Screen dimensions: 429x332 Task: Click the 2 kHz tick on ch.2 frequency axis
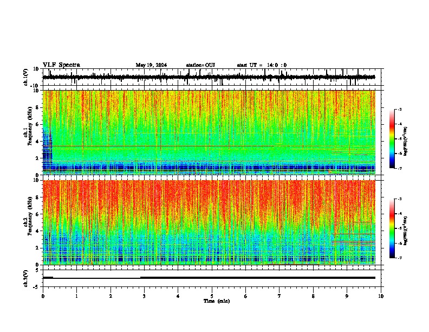(37, 248)
